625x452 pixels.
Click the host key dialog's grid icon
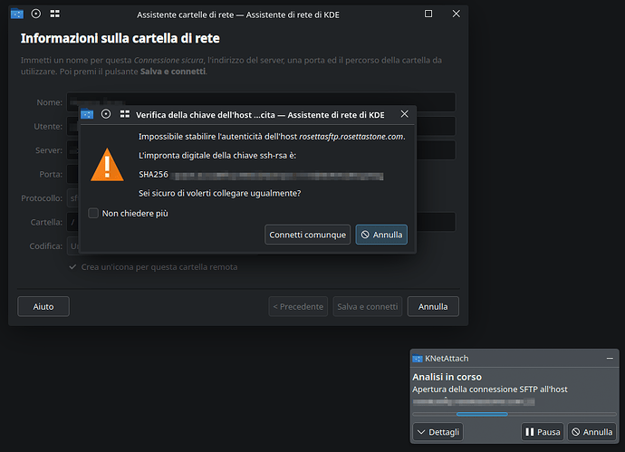(124, 114)
